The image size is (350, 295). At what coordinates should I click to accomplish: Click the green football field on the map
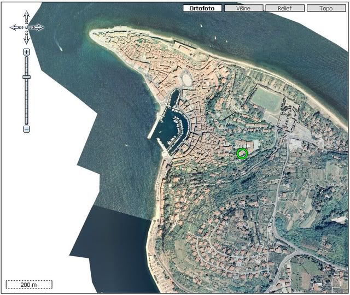tap(267, 100)
